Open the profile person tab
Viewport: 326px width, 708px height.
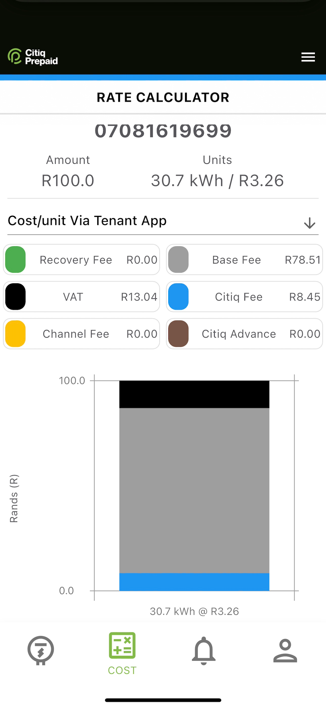point(285,650)
